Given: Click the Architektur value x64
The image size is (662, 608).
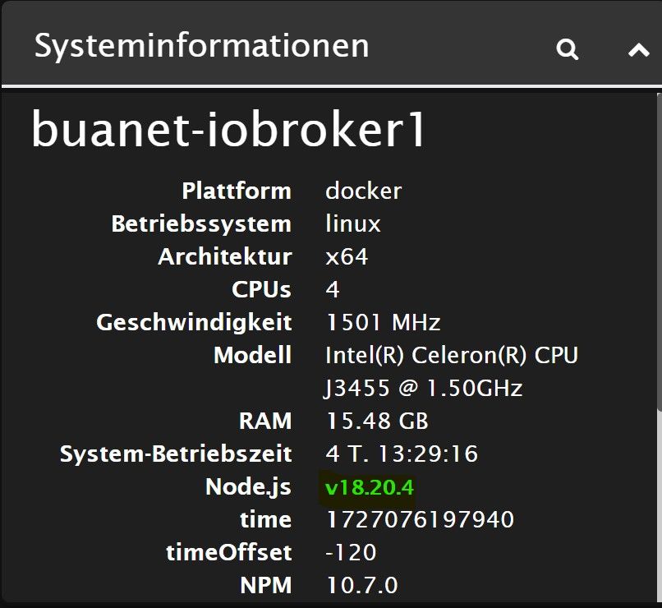Looking at the screenshot, I should tap(346, 257).
